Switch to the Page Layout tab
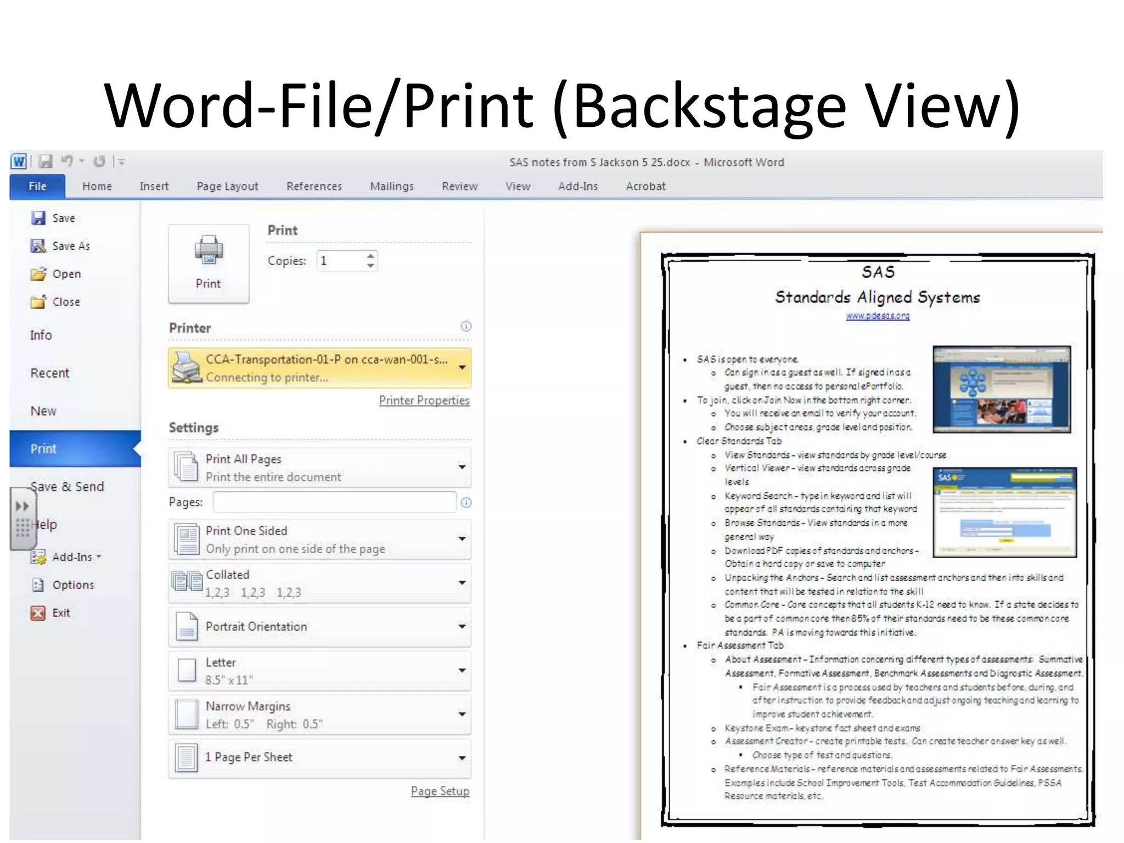 227,186
